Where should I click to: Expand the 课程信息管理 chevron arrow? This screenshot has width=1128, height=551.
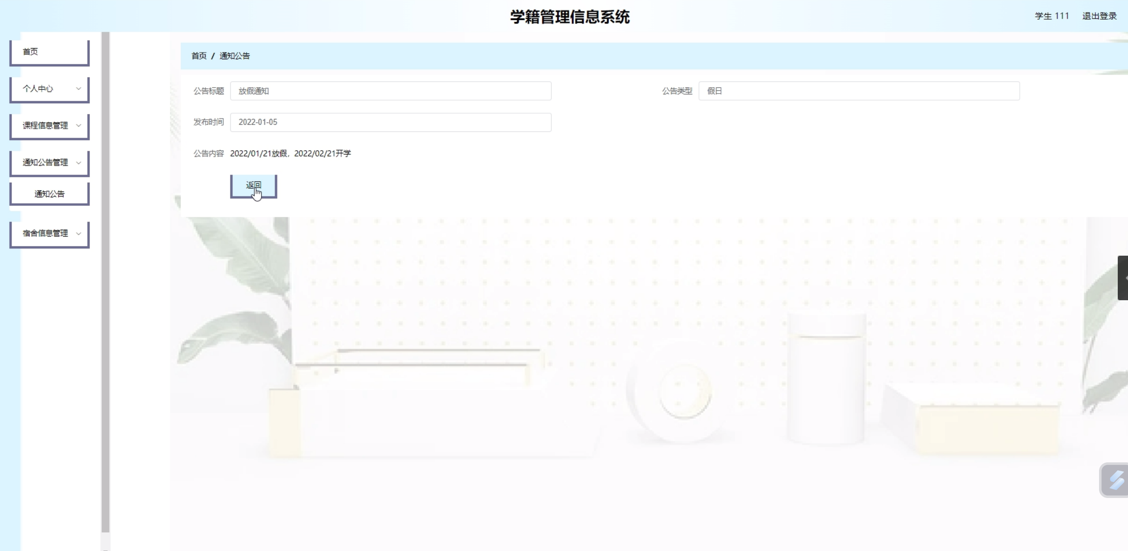(x=78, y=126)
